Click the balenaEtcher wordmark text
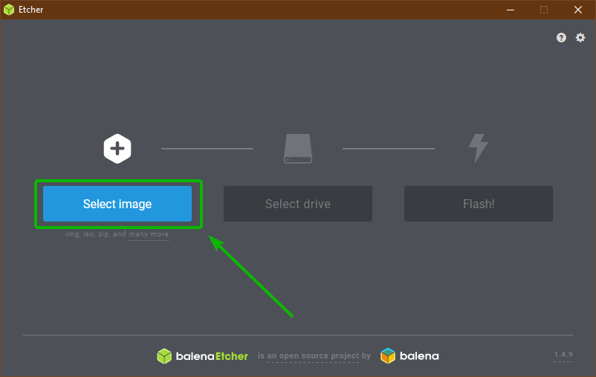The width and height of the screenshot is (596, 377). [212, 356]
